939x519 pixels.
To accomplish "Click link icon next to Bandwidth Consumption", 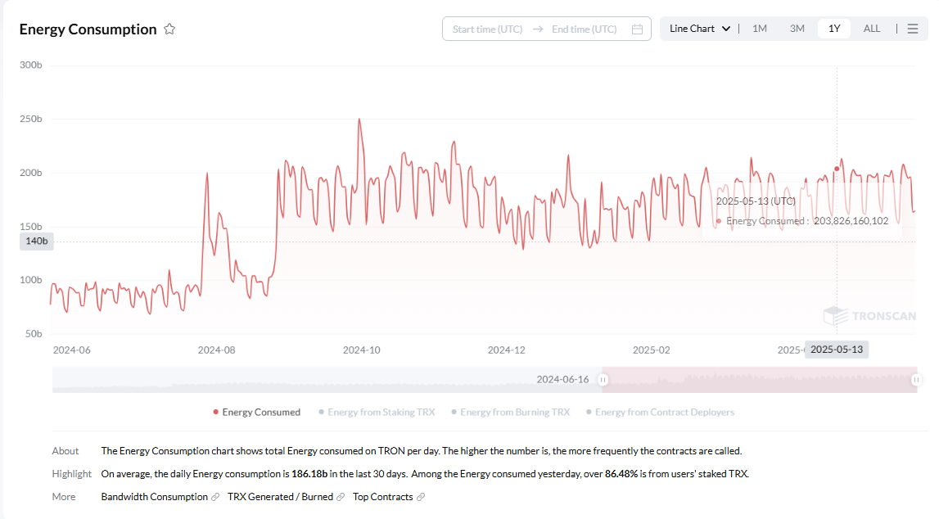I will point(215,497).
